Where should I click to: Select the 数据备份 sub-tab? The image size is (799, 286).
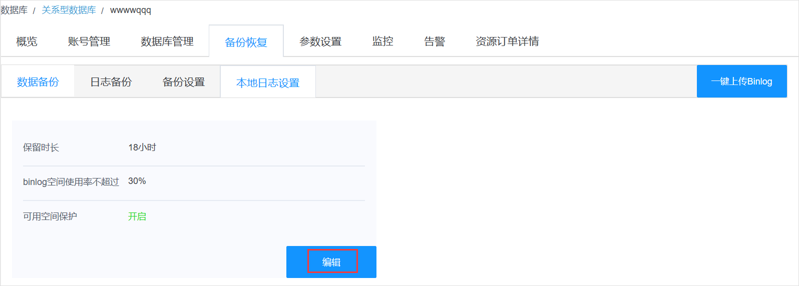coord(38,81)
